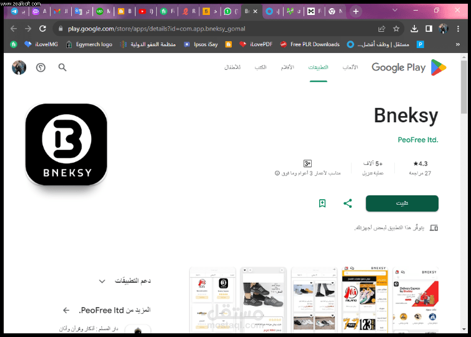Share this page from address bar

(x=382, y=29)
